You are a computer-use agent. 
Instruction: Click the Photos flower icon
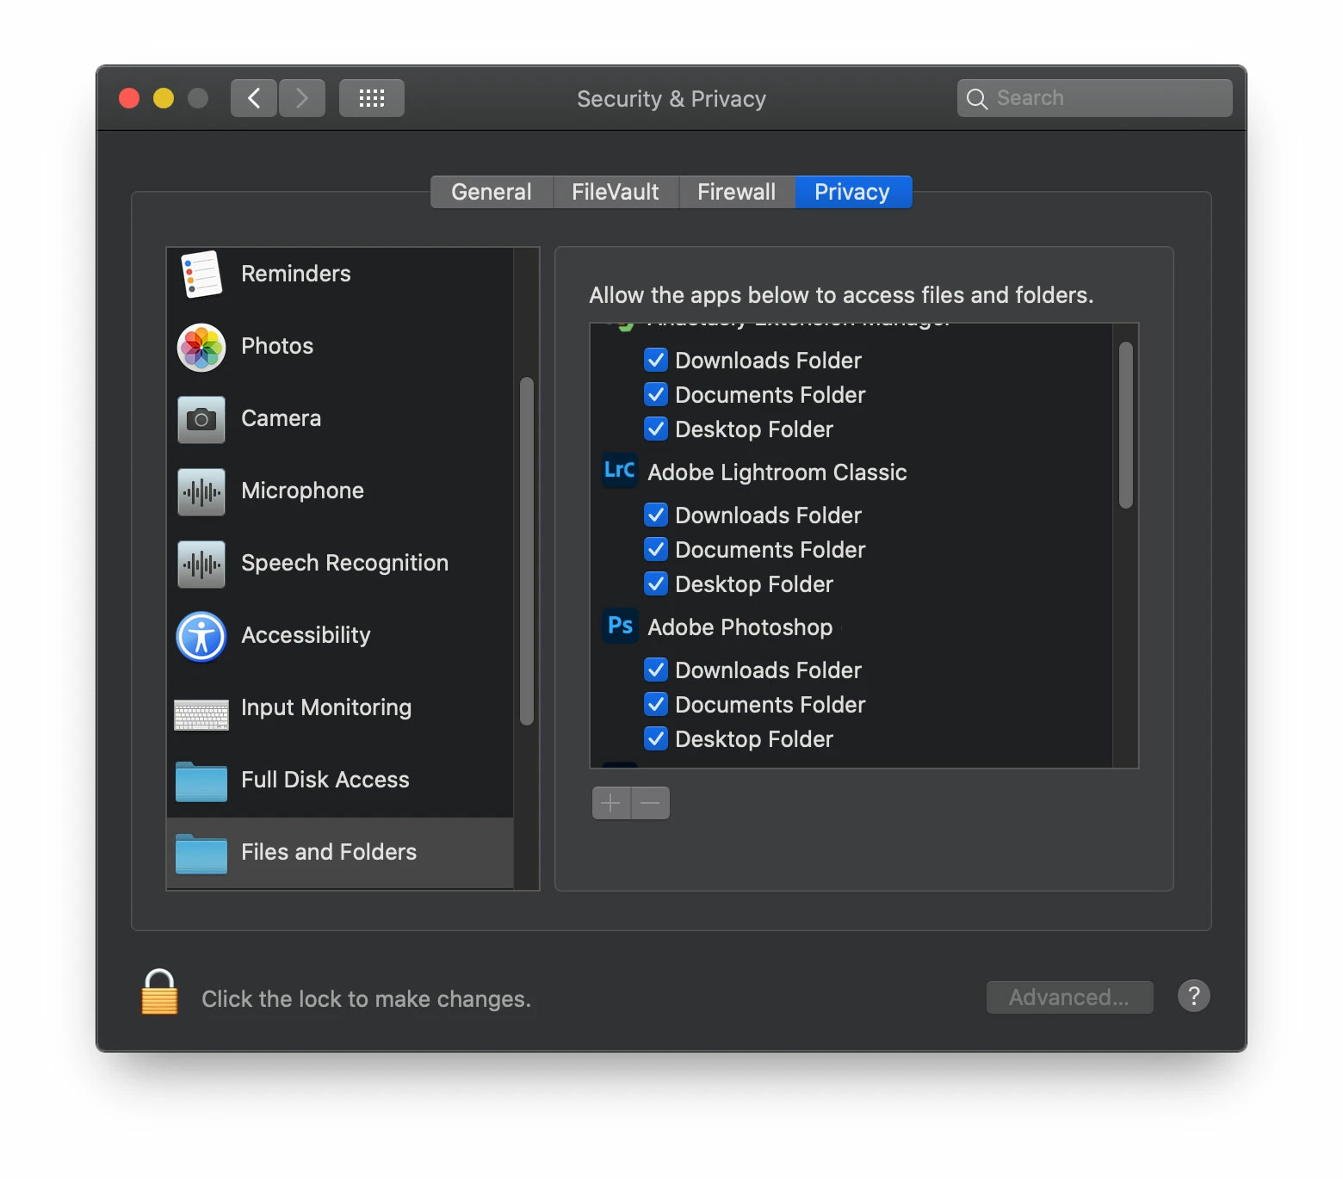201,348
